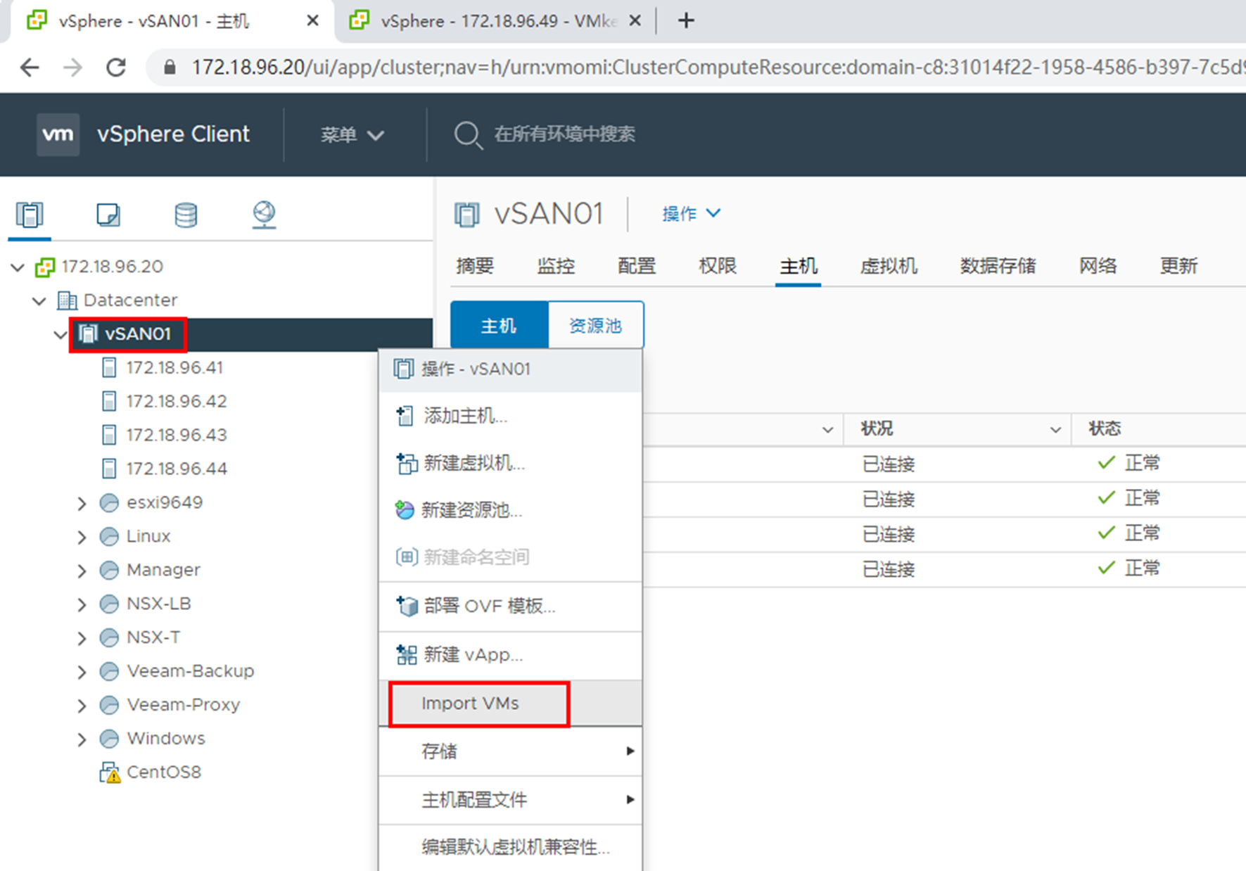Open the 菜单 dropdown in header

point(352,134)
